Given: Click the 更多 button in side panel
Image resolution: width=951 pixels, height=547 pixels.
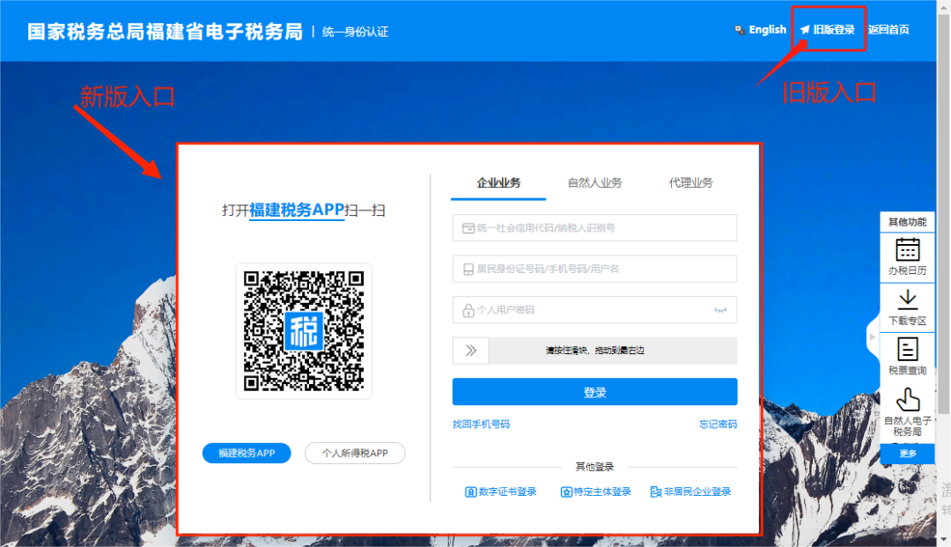Looking at the screenshot, I should [x=907, y=454].
